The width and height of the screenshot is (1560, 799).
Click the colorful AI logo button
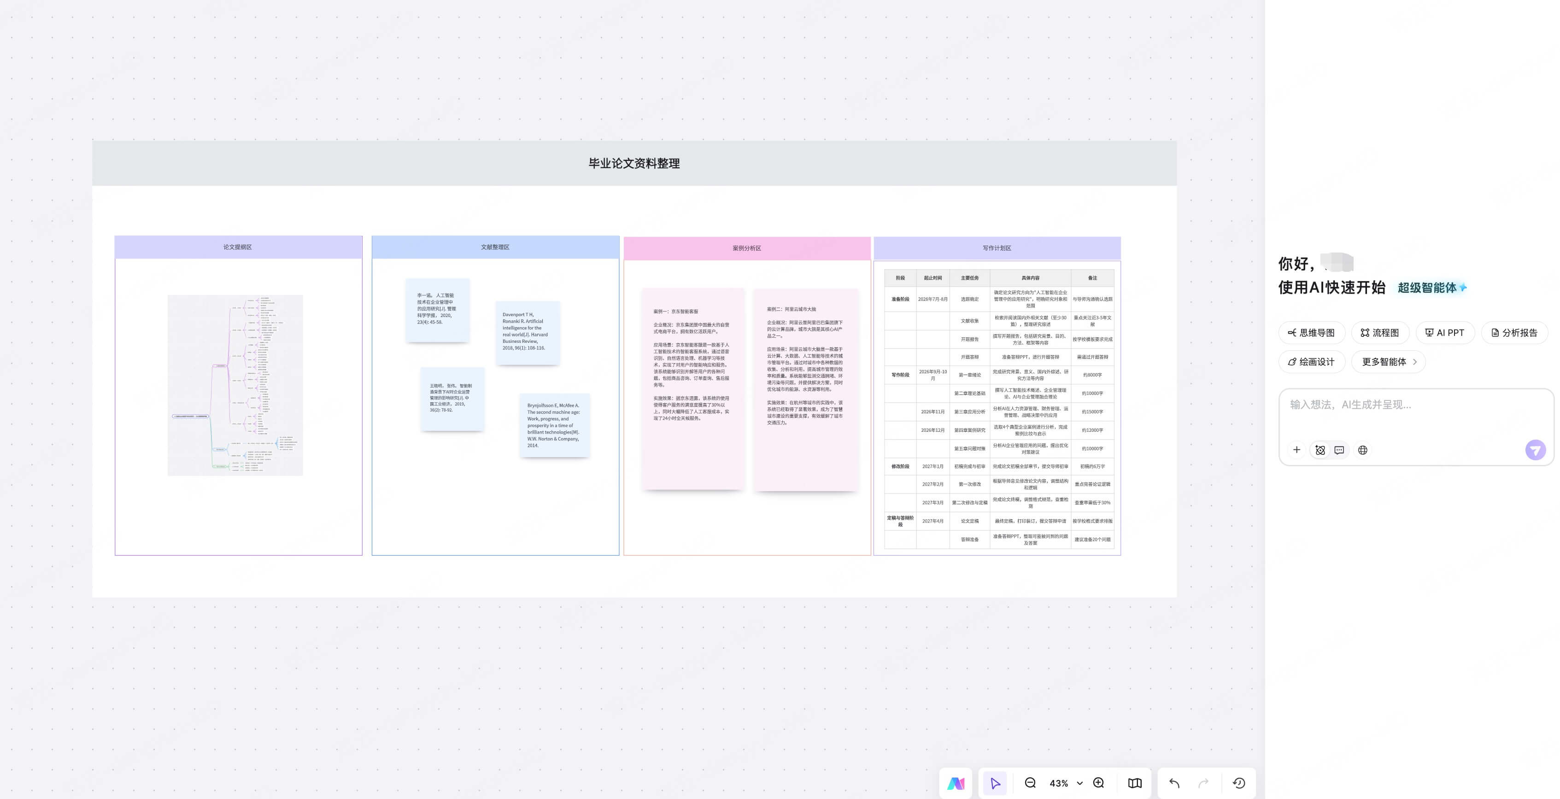(956, 783)
